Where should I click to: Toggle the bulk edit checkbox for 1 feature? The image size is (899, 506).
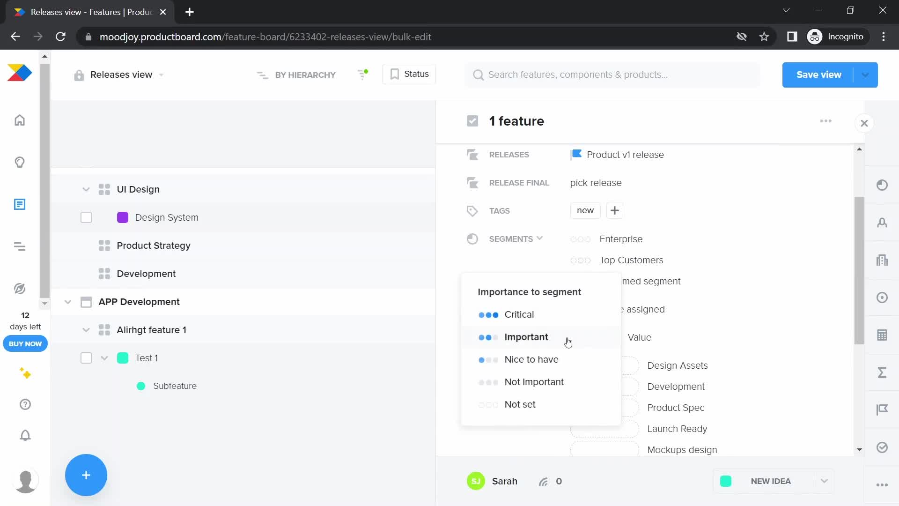(x=472, y=121)
